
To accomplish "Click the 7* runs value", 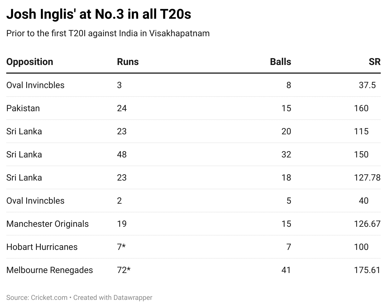I will (x=121, y=247).
